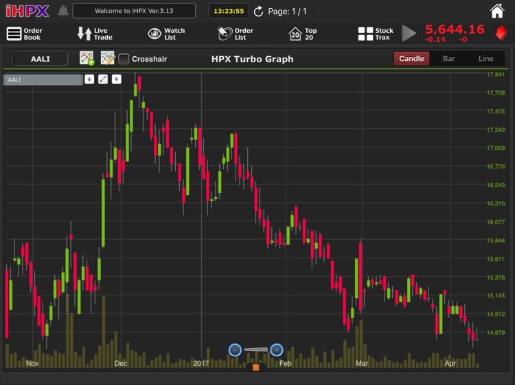
Task: Click the Dec label on the time axis
Action: pos(121,363)
